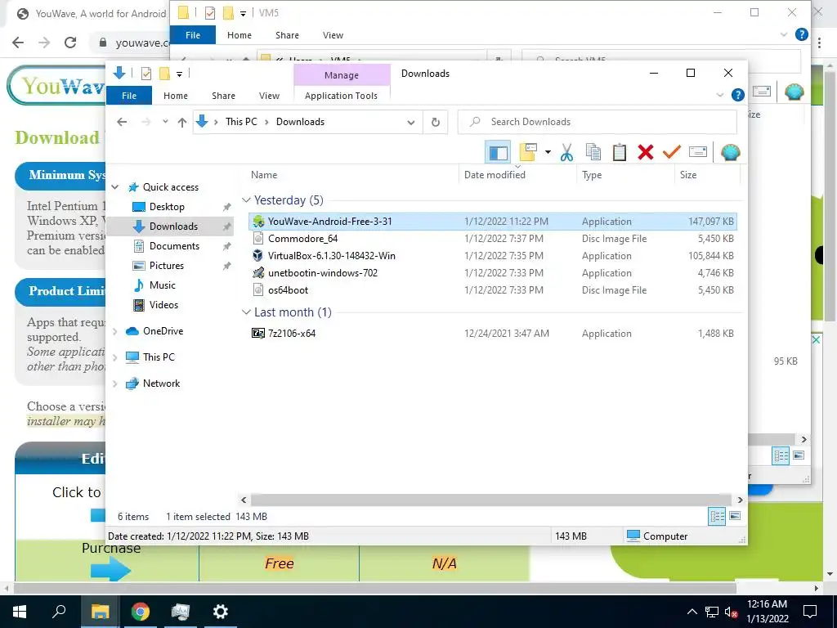Screen dimensions: 837x628
Task: Click the help icon in Downloads window
Action: pos(738,95)
